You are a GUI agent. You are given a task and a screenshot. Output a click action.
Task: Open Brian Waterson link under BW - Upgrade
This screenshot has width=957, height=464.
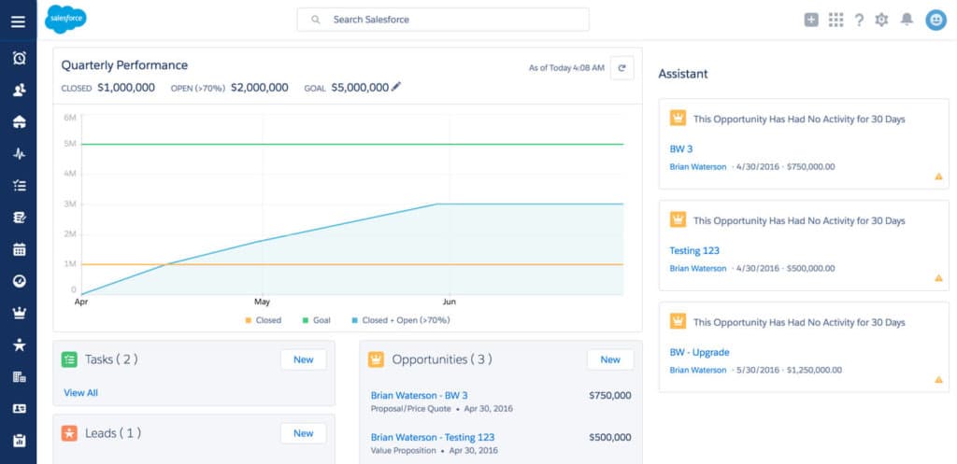click(x=698, y=370)
